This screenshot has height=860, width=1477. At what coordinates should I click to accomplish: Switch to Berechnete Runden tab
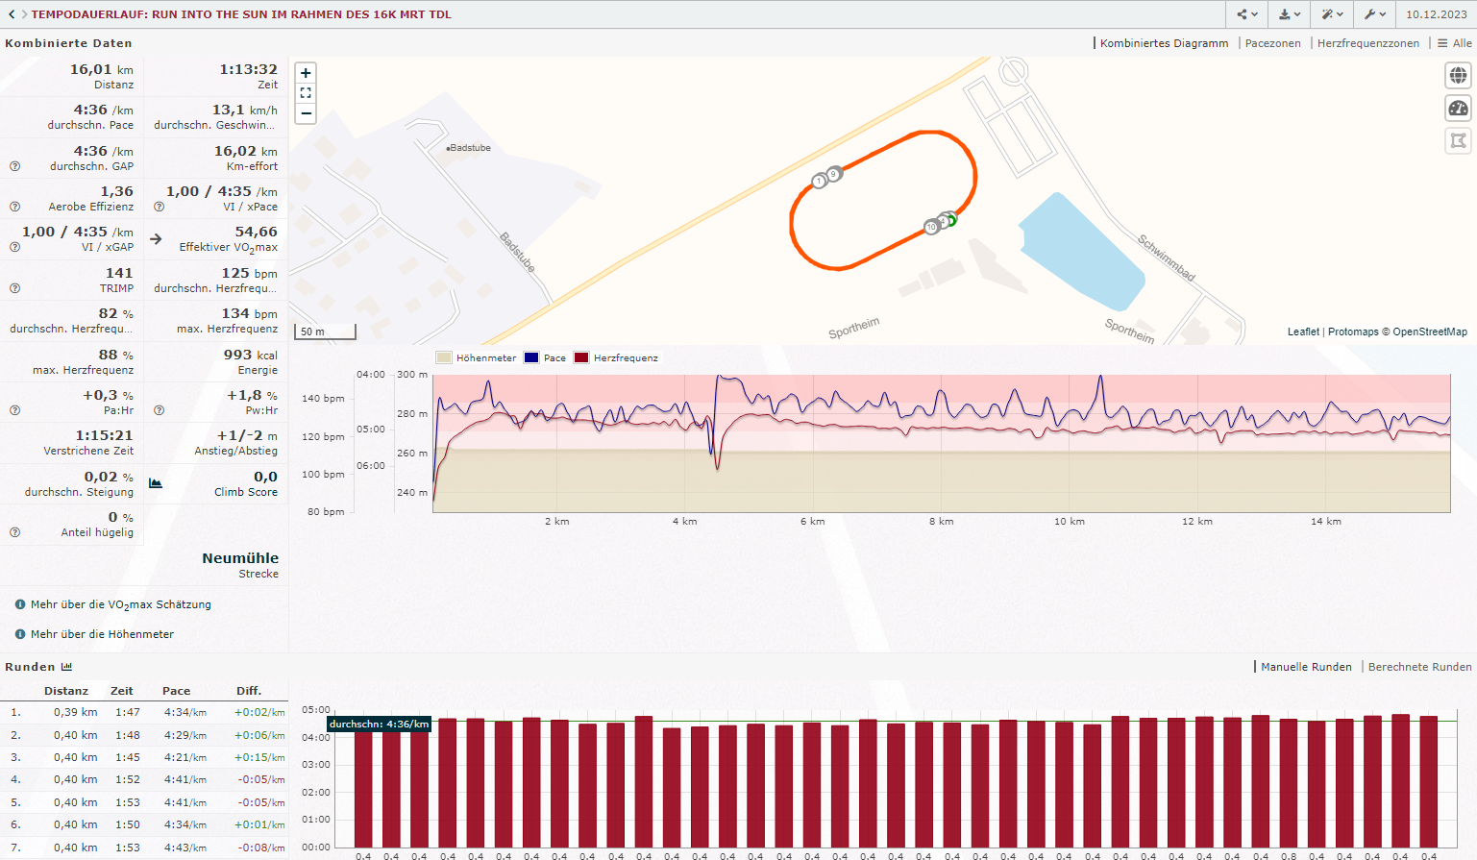(x=1419, y=667)
